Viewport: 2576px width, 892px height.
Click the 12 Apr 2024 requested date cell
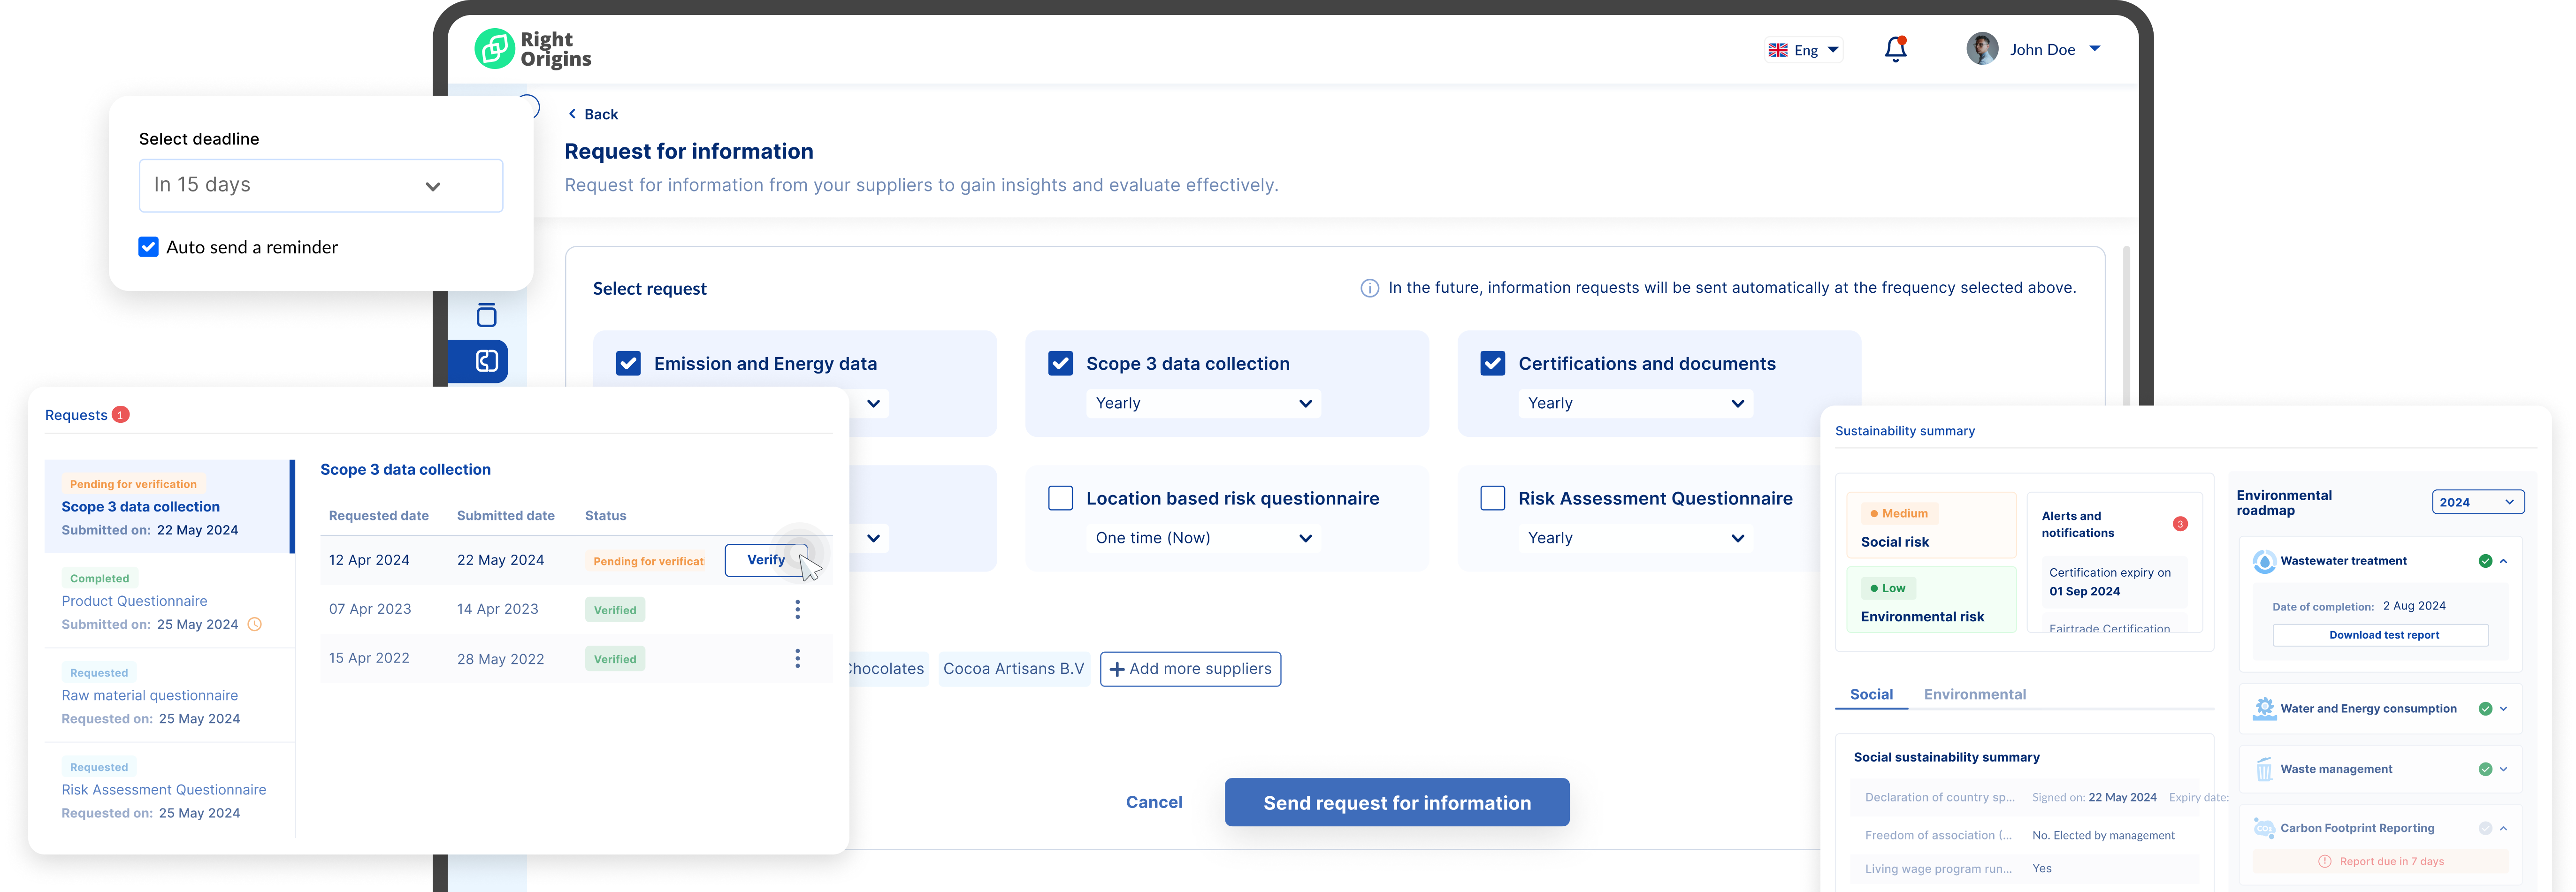click(x=369, y=560)
